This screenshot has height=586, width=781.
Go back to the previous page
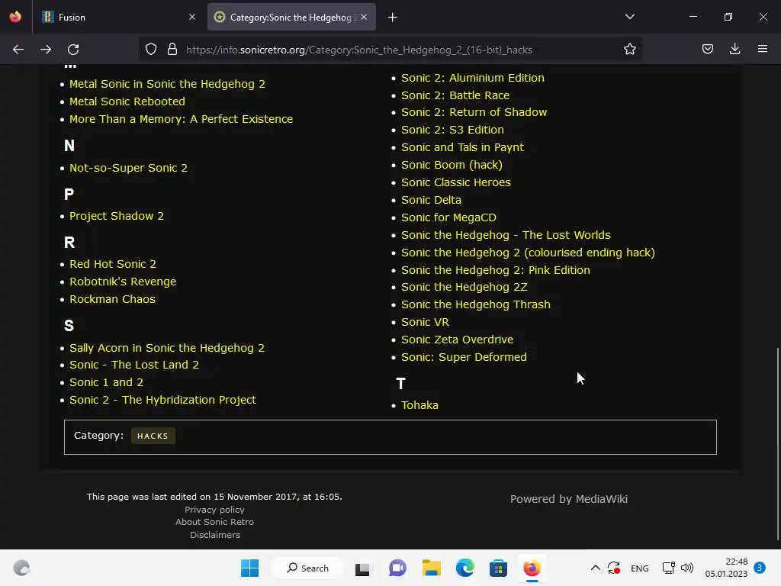pos(18,50)
